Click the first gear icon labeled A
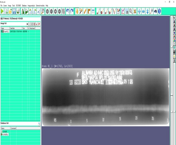 coord(47,11)
